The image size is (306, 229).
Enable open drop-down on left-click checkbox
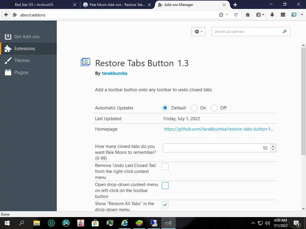pyautogui.click(x=165, y=185)
